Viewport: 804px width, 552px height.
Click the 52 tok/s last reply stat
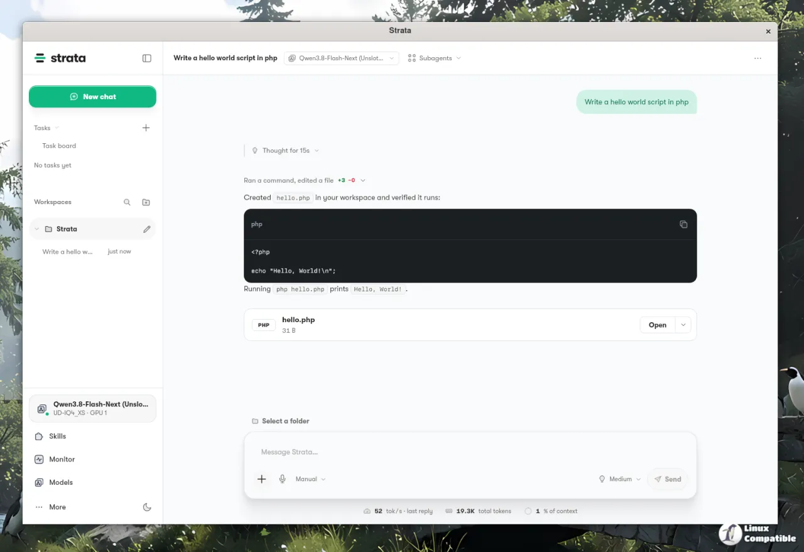click(x=398, y=511)
